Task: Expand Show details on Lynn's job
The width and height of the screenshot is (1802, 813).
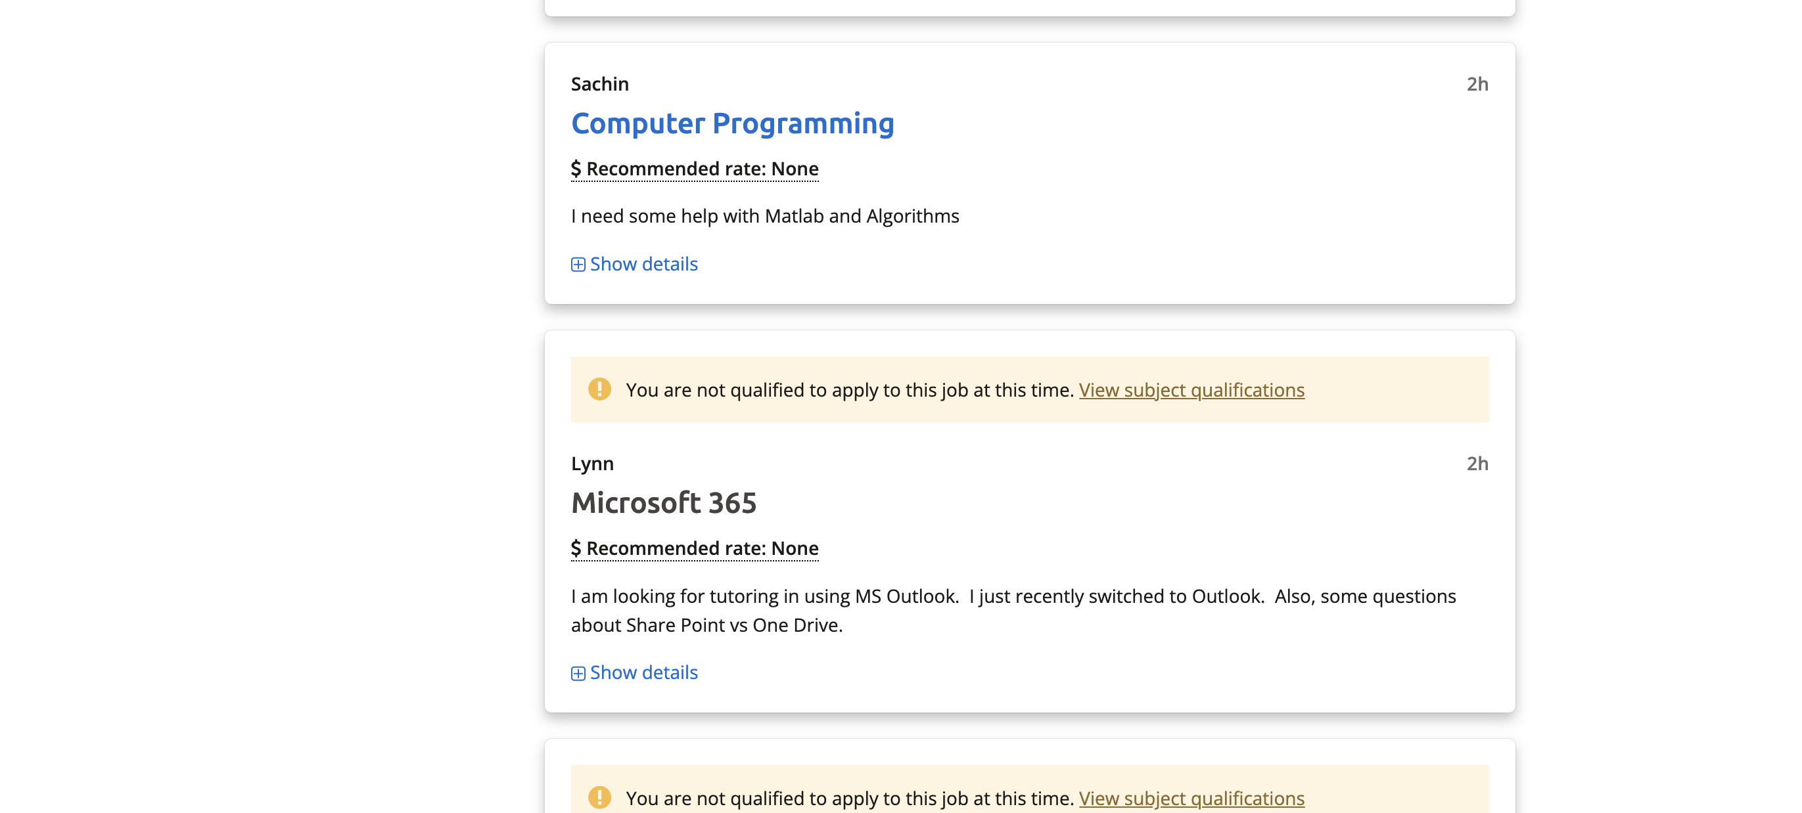Action: [643, 672]
